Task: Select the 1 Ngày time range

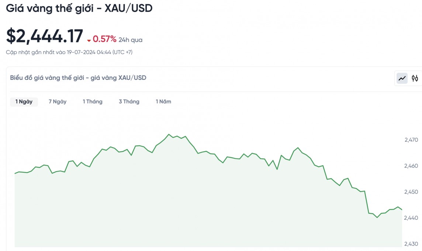Action: pos(24,102)
